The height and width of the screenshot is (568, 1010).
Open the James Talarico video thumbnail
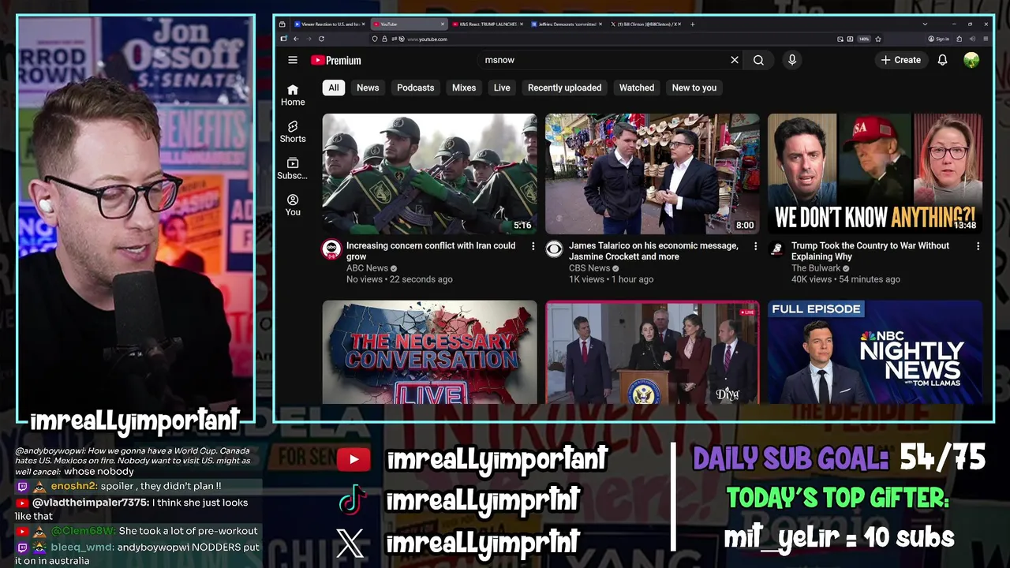tap(653, 174)
